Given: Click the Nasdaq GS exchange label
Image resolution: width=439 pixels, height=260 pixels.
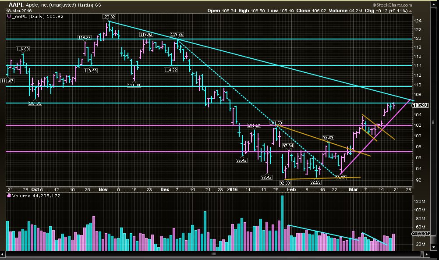Looking at the screenshot, I should pos(89,5).
